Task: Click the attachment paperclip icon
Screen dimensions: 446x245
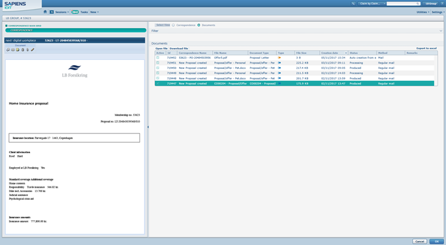Action: tap(27, 50)
